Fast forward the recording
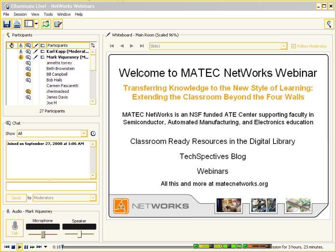This screenshot has width=336, height=252. pos(33,247)
